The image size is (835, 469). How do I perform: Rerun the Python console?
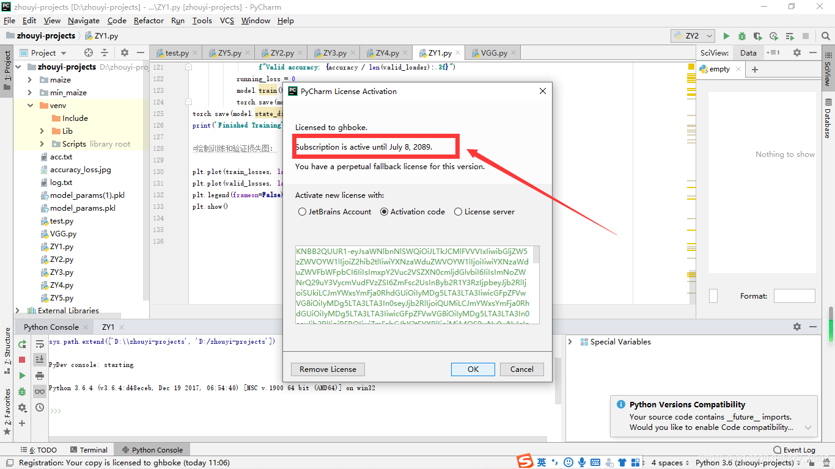coord(22,344)
